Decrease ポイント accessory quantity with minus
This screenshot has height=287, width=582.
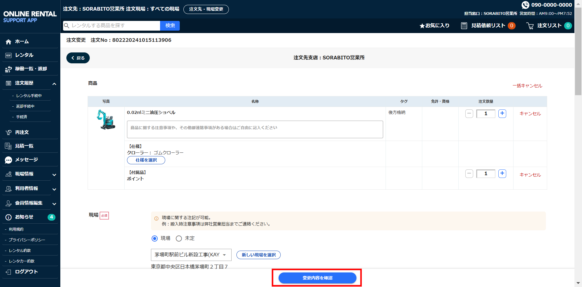[469, 174]
